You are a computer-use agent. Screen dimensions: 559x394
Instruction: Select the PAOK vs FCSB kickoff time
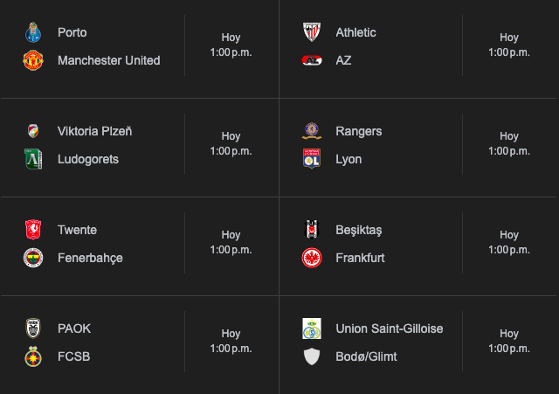(x=231, y=342)
